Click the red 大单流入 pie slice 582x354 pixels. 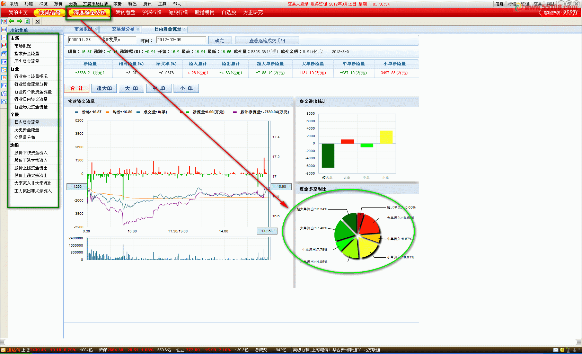371,224
